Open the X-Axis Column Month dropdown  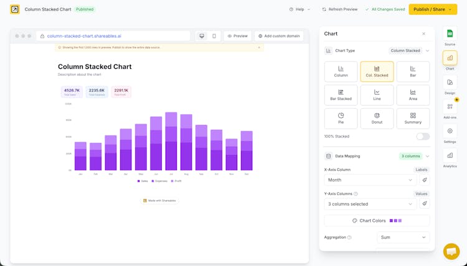pos(370,180)
